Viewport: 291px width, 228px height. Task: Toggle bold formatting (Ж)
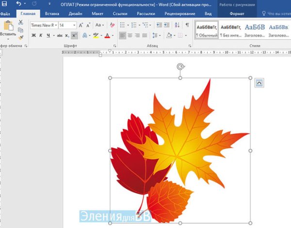pos(33,35)
